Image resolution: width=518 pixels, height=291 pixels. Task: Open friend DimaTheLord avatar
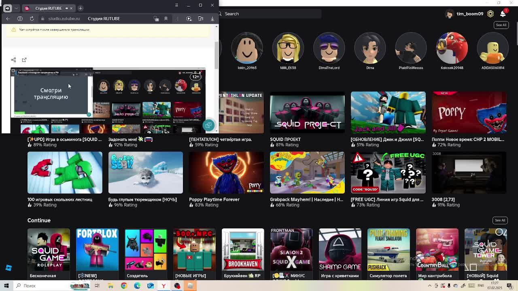tap(329, 48)
